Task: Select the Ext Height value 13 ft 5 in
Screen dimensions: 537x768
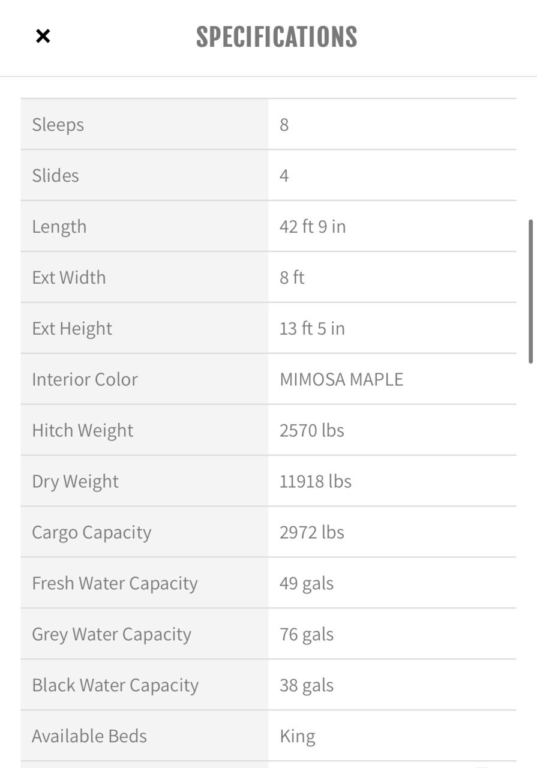Action: (x=312, y=329)
